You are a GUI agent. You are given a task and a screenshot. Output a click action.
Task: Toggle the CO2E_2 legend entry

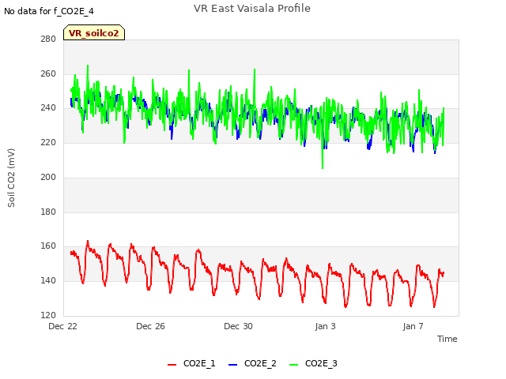(x=252, y=364)
